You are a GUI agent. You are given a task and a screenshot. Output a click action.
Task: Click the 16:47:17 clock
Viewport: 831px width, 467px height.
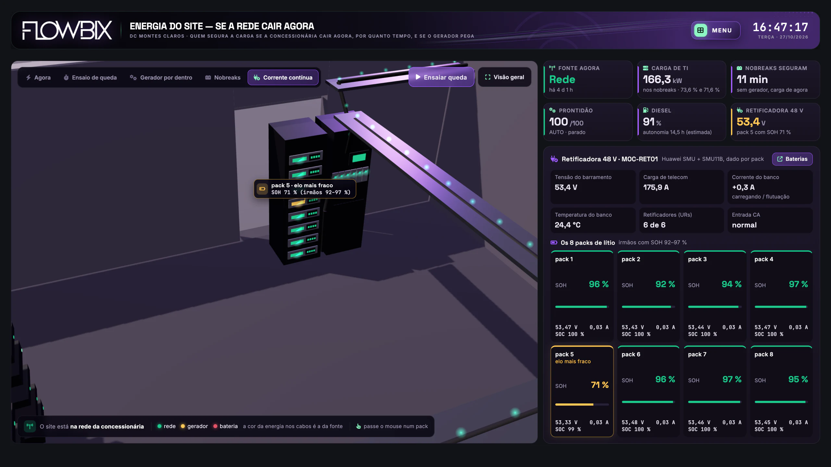coord(780,27)
